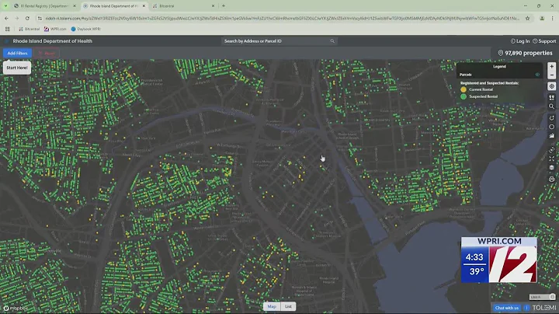Open WPRI.com bookmark
Viewport: 559px width, 314px height.
55,29
